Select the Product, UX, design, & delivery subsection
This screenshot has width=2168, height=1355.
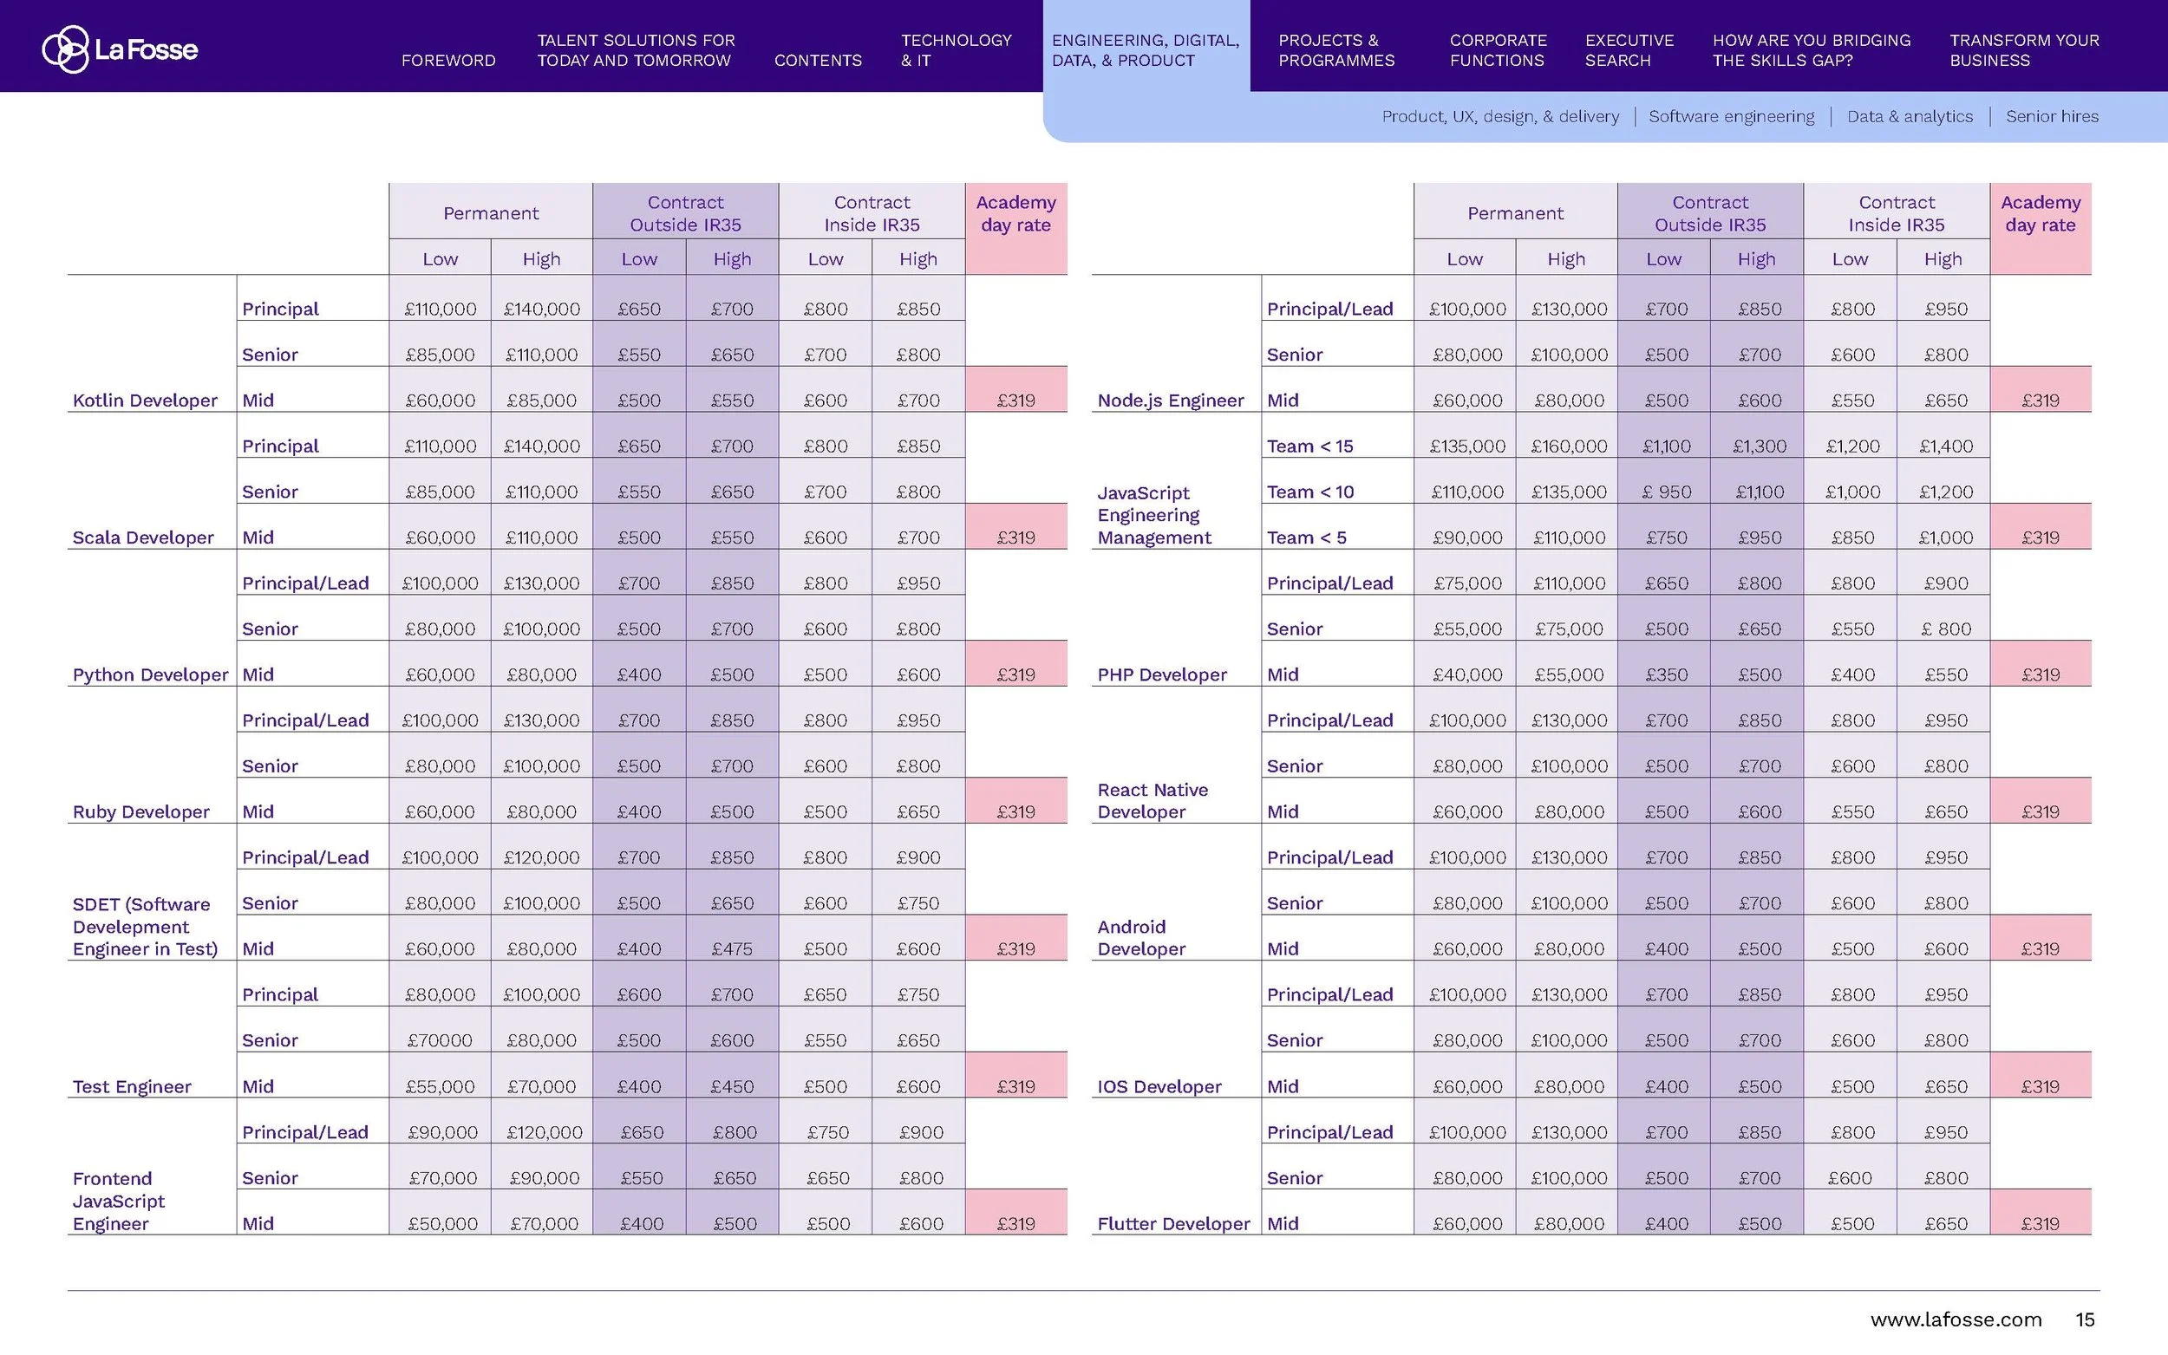[x=1499, y=116]
